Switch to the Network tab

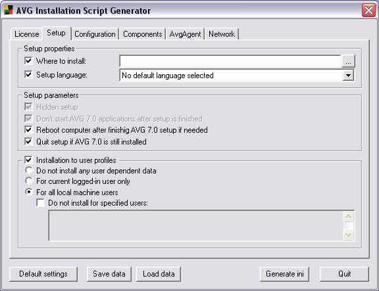[222, 34]
